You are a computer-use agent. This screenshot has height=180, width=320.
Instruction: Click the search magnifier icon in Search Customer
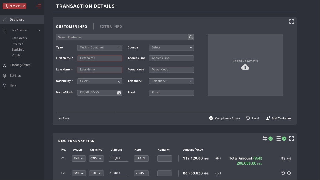(191, 37)
